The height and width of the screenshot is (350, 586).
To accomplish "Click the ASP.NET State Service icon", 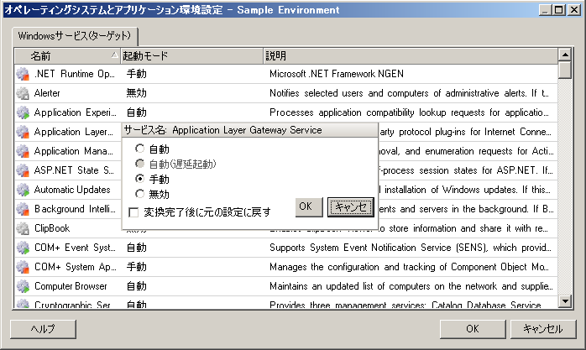I will 23,170.
